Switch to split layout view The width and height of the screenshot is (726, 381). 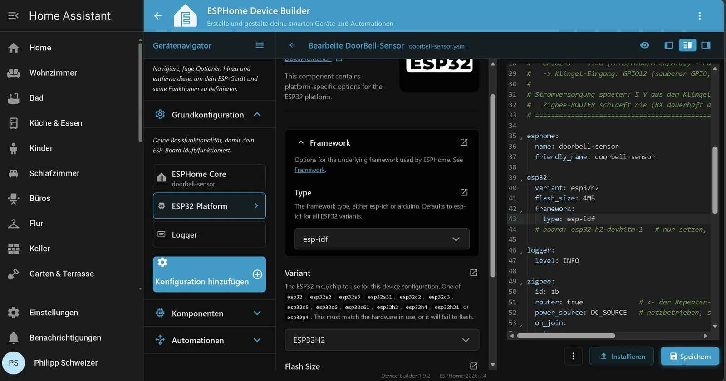[687, 45]
